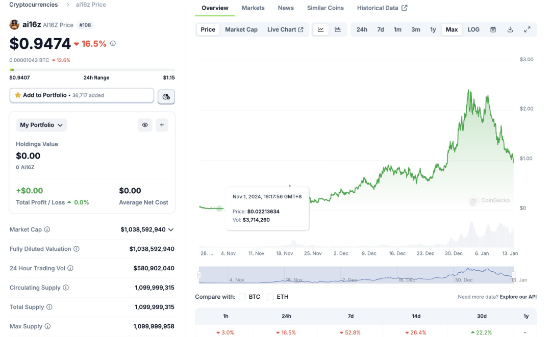The height and width of the screenshot is (337, 551).
Task: Open the My Portfolio dropdown
Action: pos(41,125)
